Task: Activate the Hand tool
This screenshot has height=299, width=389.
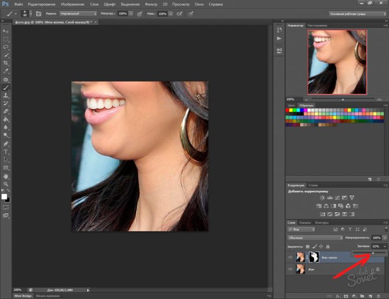Action: click(x=6, y=176)
